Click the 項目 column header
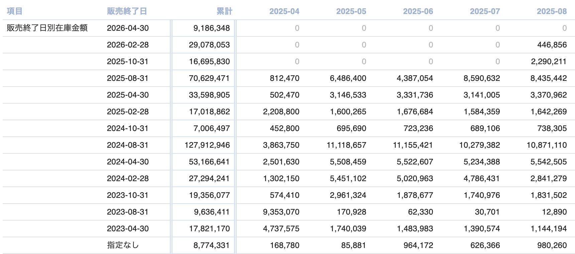575x254 pixels. [14, 11]
